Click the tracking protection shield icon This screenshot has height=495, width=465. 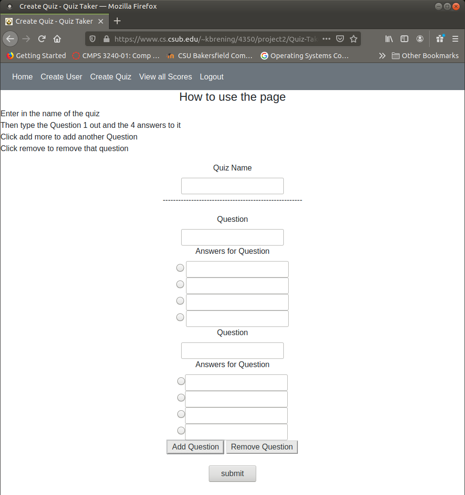pos(93,39)
